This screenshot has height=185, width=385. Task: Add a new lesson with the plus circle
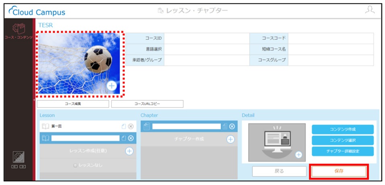point(130,151)
